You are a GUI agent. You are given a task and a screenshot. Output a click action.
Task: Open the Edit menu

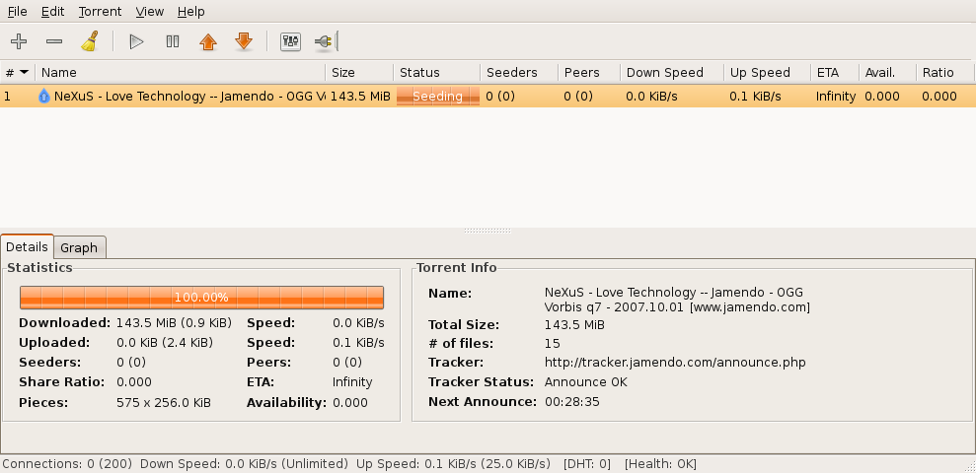[x=53, y=11]
